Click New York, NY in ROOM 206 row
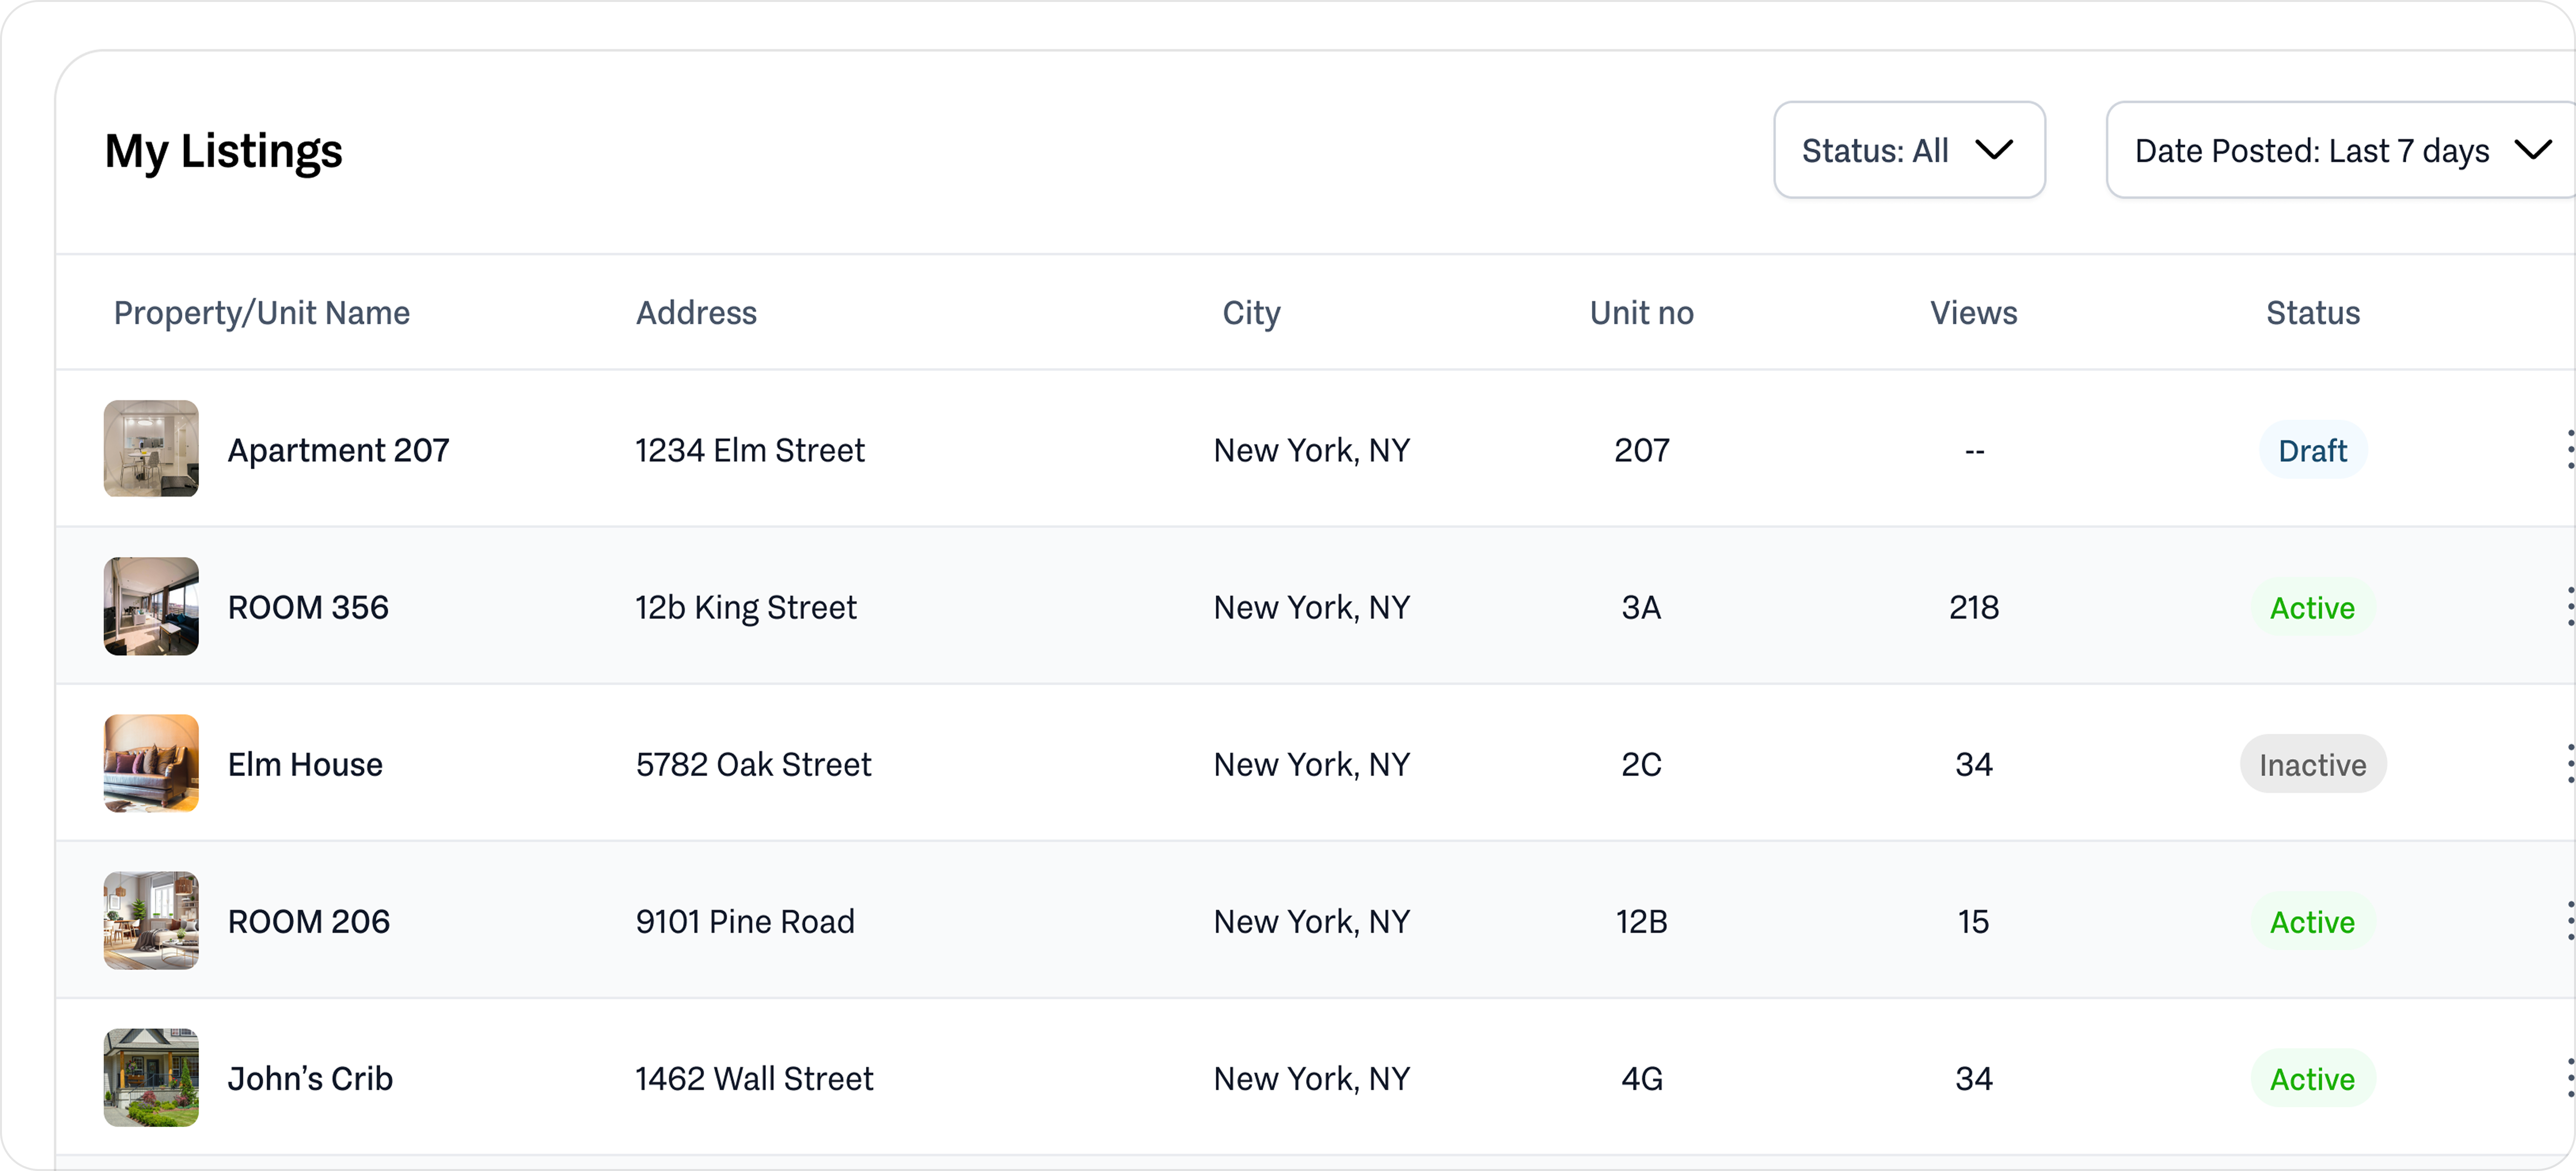The height and width of the screenshot is (1171, 2576). 1312,921
